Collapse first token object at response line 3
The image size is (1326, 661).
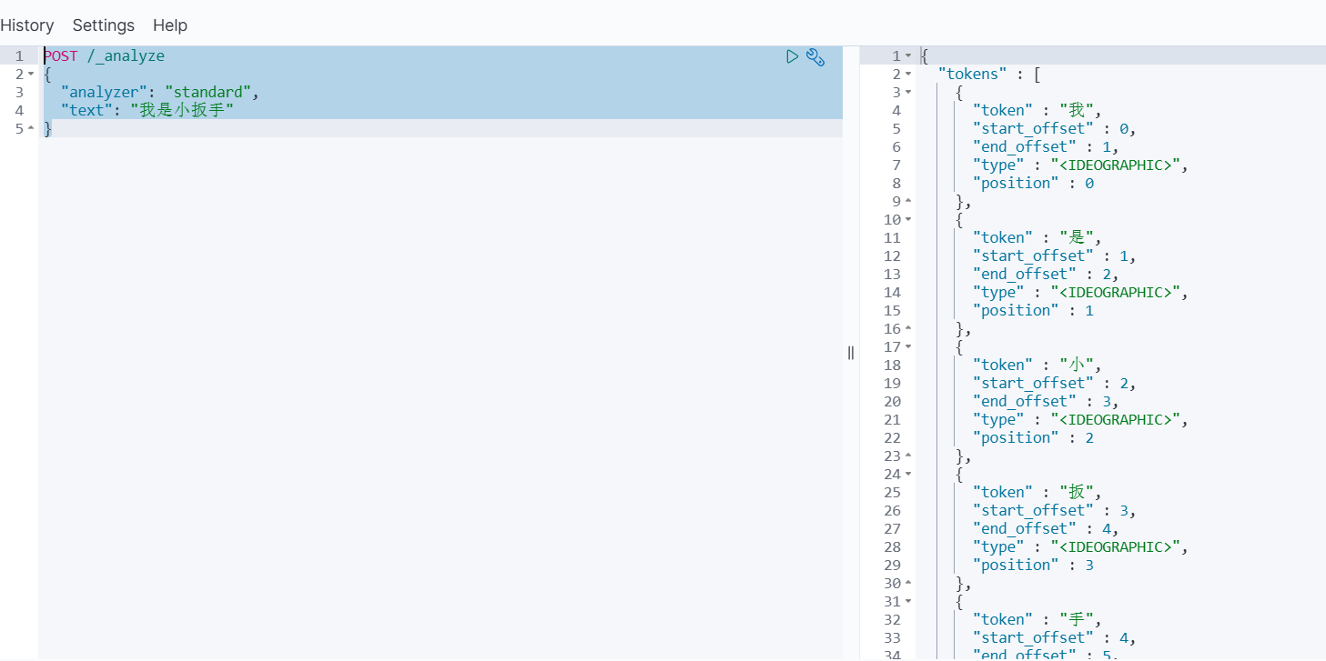908,93
